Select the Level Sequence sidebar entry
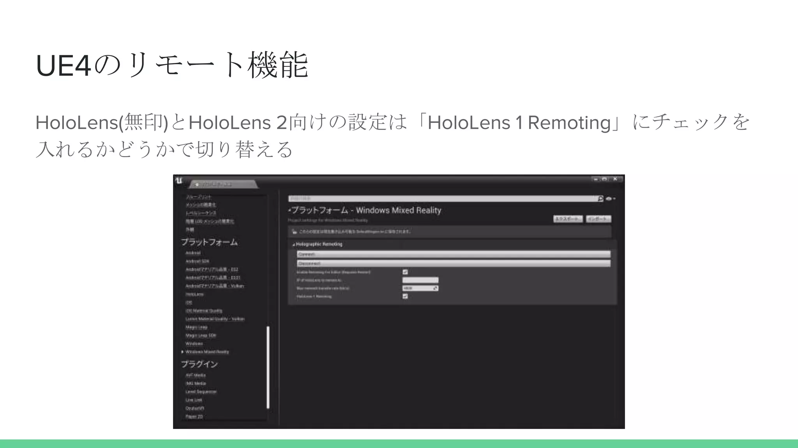Viewport: 798px width, 448px height. pos(201,213)
